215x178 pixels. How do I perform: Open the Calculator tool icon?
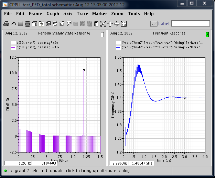click(x=96, y=24)
